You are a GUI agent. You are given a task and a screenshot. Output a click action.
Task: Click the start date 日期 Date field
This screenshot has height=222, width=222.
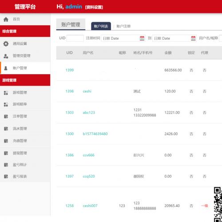[123, 38]
